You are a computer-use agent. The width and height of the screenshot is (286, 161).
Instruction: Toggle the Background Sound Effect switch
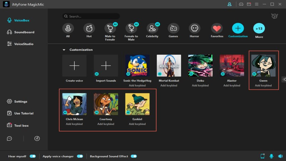(x=134, y=156)
